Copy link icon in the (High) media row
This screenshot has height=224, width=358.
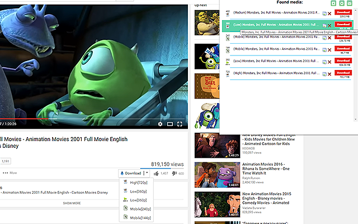[324, 74]
